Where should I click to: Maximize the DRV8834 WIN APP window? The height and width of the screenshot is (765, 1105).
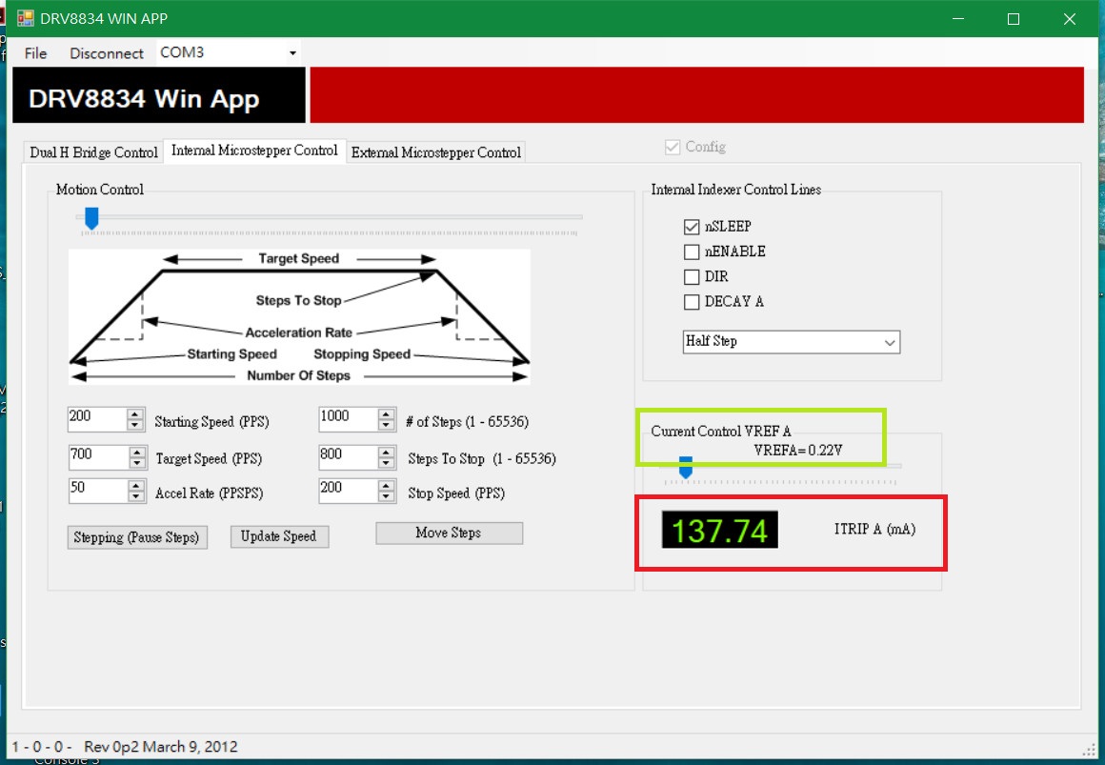1014,19
